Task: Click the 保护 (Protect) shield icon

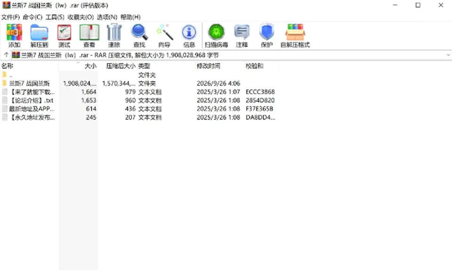Action: coord(266,36)
